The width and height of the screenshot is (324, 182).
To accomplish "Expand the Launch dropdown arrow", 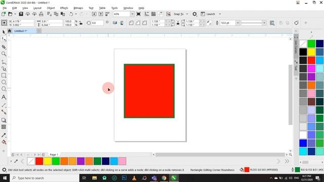I will (x=220, y=14).
